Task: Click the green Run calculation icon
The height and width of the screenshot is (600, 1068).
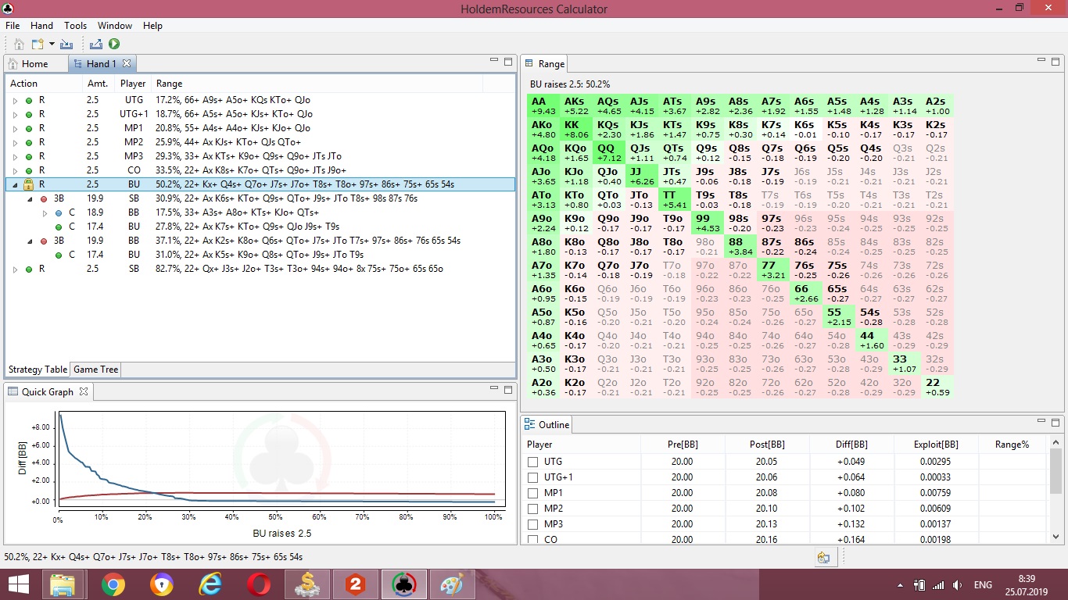Action: [114, 45]
